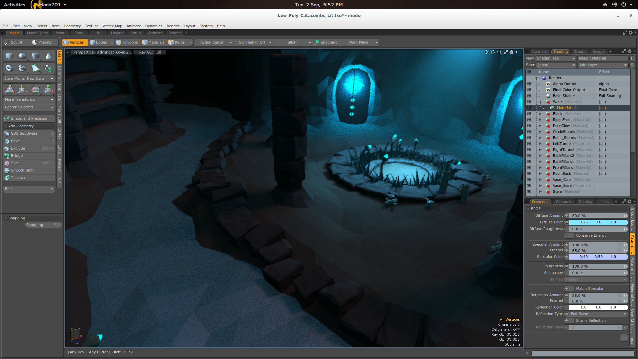Viewport: 638px width, 359px height.
Task: Open the Action Center dropdown
Action: (x=216, y=43)
